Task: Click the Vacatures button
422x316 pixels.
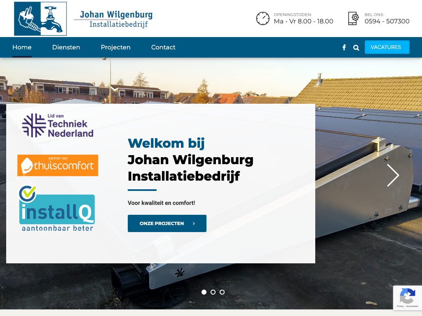Action: tap(387, 47)
